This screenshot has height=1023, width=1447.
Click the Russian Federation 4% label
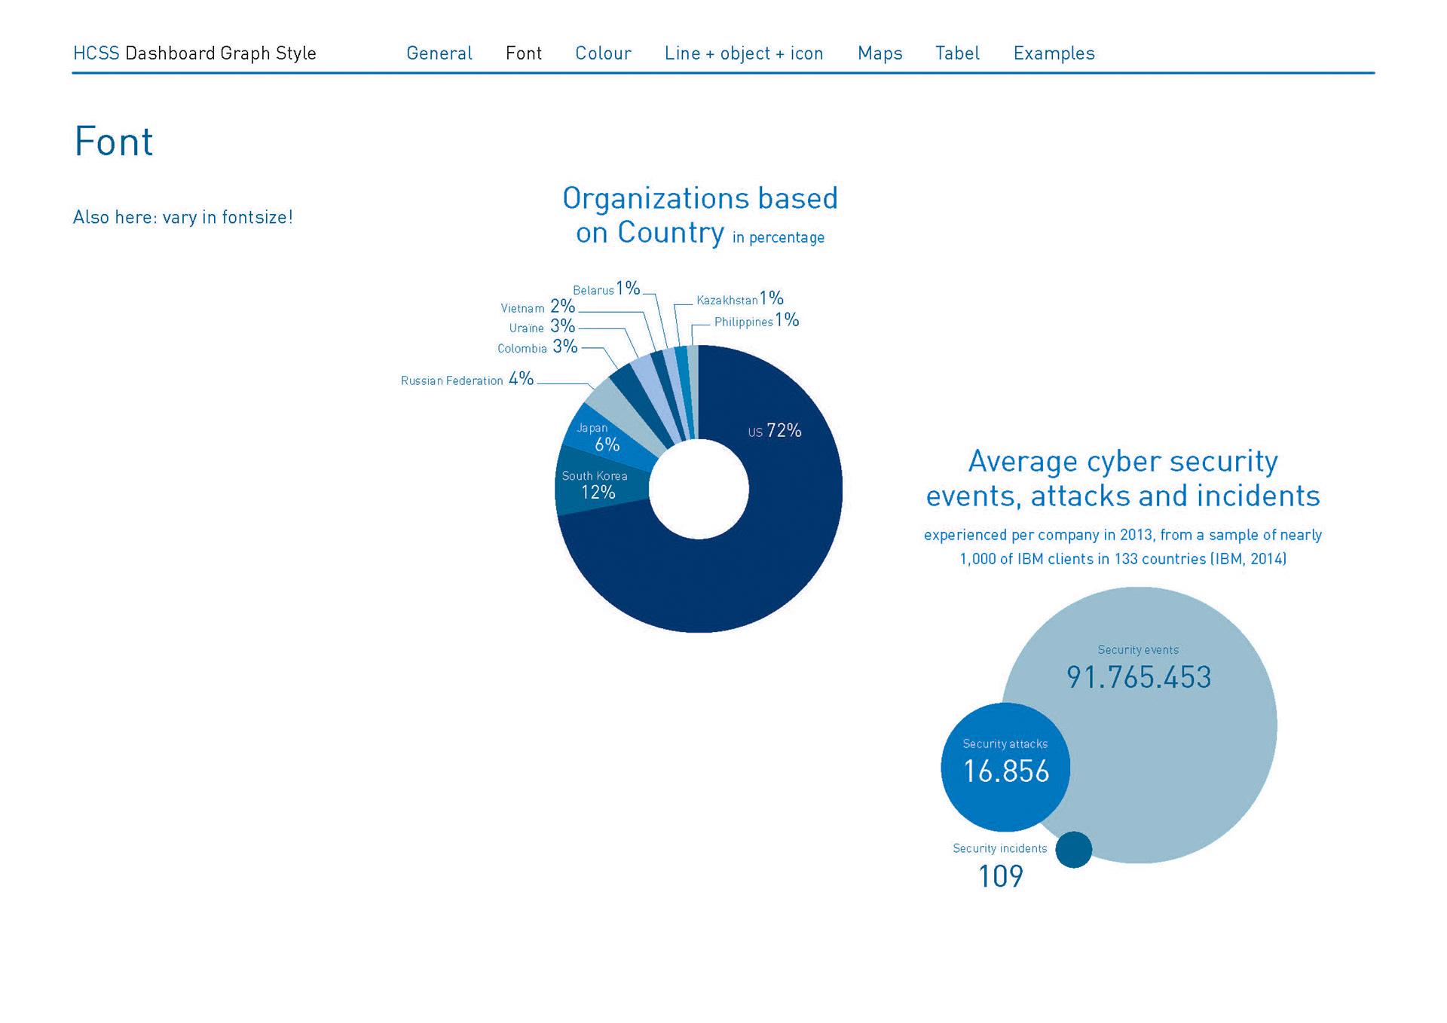(x=467, y=380)
